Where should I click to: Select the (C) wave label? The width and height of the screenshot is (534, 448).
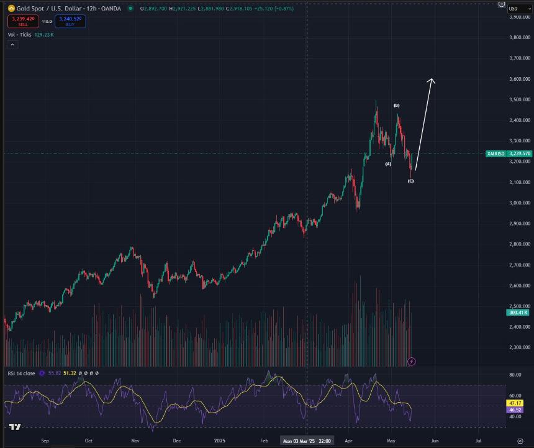point(410,181)
